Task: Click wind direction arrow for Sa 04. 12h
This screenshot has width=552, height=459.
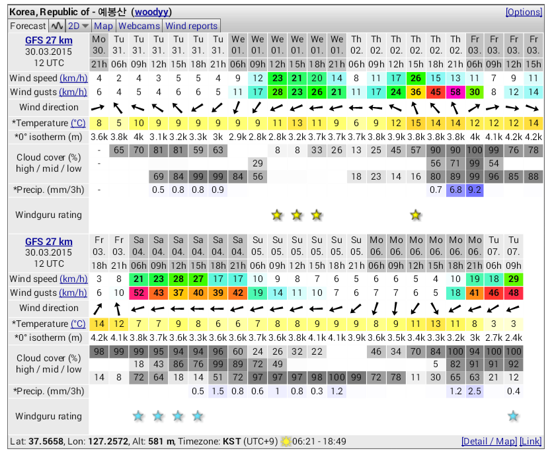Action: pyautogui.click(x=178, y=308)
